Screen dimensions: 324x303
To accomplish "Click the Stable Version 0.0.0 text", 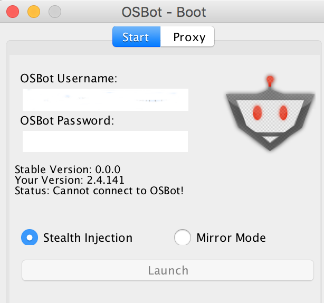I will tap(68, 169).
